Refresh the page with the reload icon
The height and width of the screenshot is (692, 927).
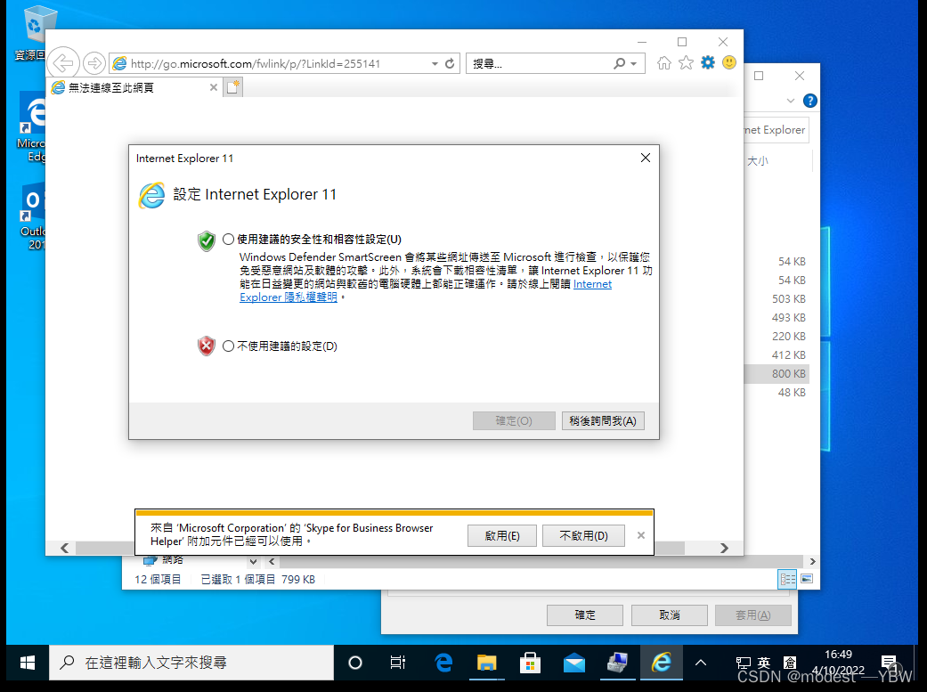pos(450,63)
